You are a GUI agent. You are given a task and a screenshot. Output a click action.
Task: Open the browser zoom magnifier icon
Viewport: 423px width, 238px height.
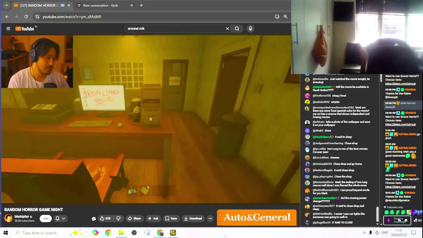point(286,17)
